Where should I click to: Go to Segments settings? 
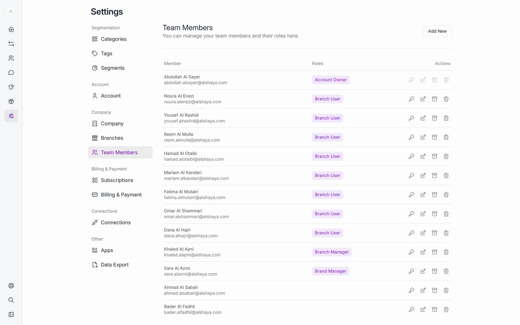click(x=120, y=68)
